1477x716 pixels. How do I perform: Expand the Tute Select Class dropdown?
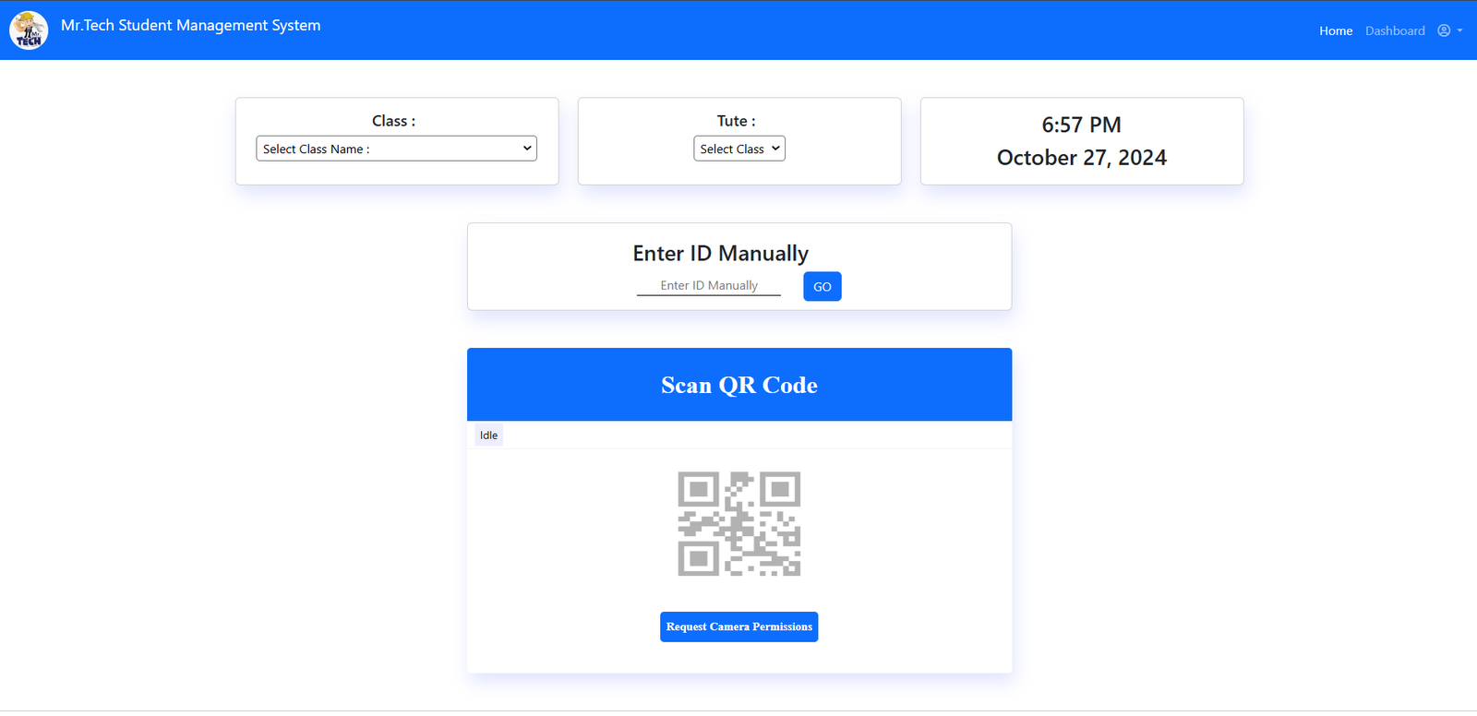[x=738, y=149]
